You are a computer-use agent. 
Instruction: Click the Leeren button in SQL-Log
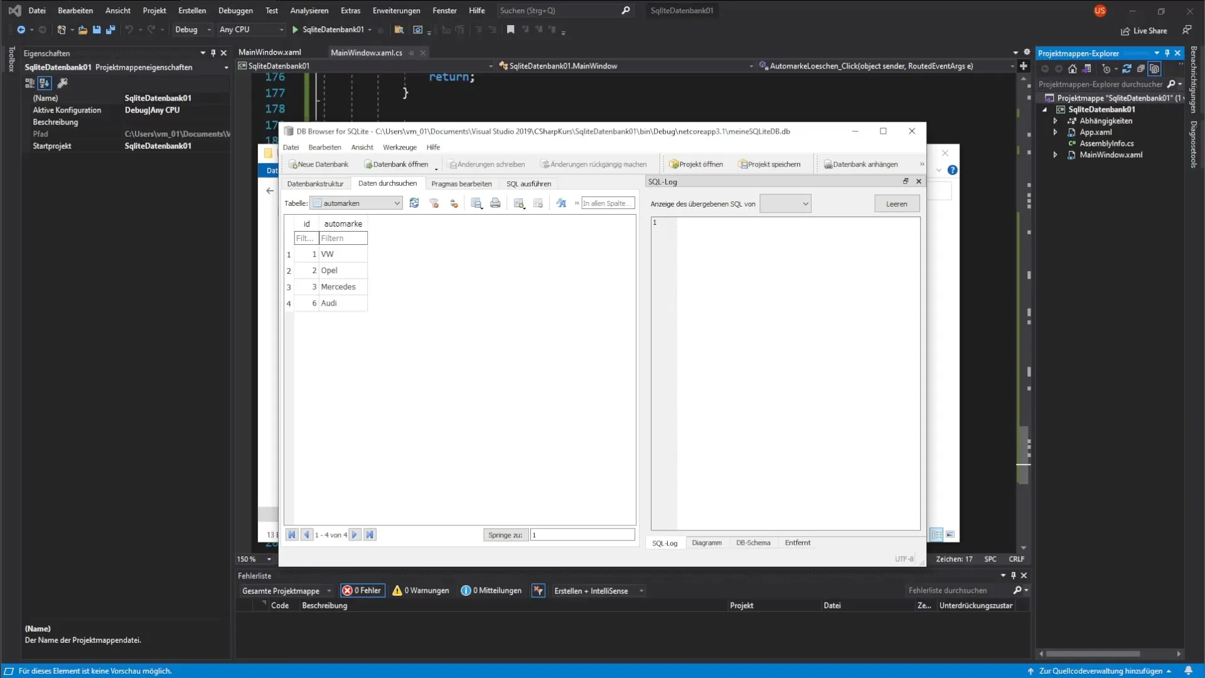click(x=896, y=203)
